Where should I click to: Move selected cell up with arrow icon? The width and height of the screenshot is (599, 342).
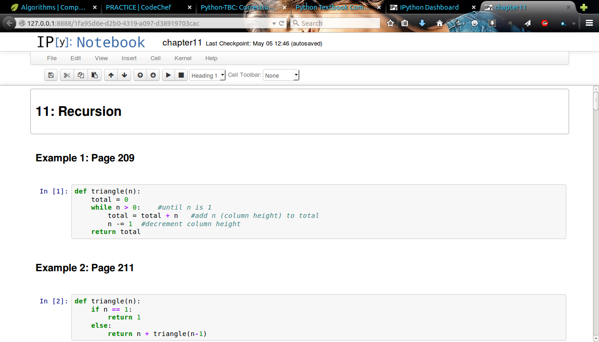coord(110,75)
